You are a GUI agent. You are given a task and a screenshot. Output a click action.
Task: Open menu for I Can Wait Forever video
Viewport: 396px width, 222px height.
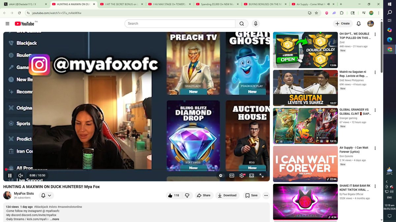coord(375,148)
